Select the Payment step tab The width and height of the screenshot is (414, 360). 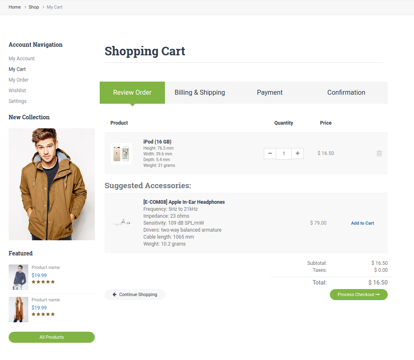click(270, 93)
